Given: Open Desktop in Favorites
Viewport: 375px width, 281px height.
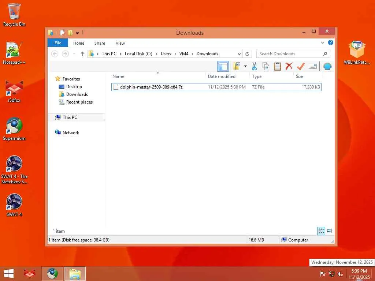Looking at the screenshot, I should tap(74, 87).
